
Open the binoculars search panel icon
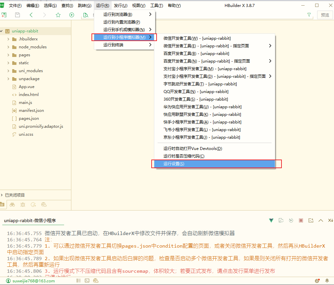tap(12, 205)
